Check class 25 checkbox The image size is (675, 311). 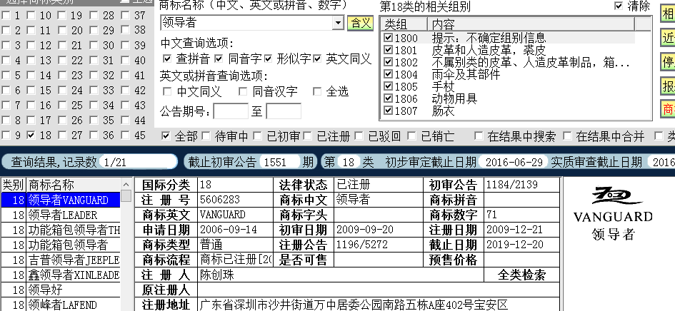[x=62, y=106]
